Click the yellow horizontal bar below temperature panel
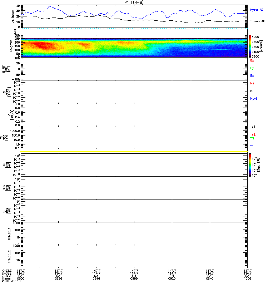The image size is (268, 286). [x=134, y=152]
